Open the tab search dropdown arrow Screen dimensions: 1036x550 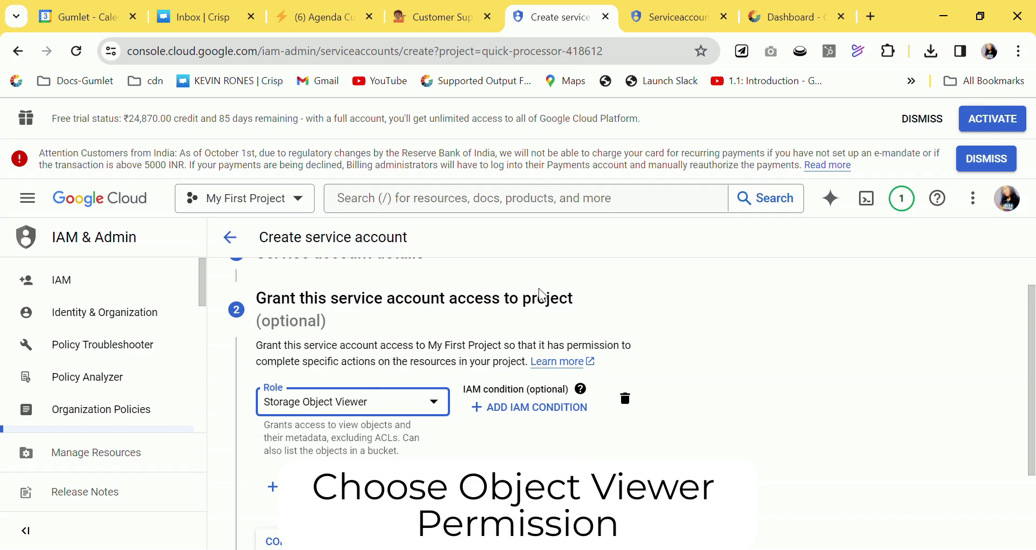click(16, 17)
